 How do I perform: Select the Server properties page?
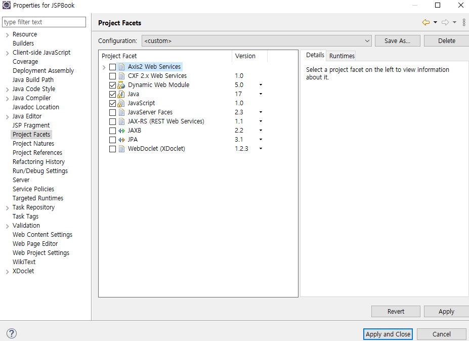pyautogui.click(x=21, y=180)
